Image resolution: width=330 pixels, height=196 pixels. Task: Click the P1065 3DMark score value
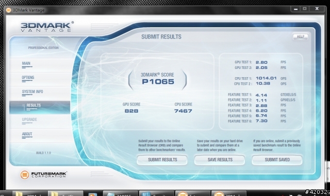(x=158, y=81)
